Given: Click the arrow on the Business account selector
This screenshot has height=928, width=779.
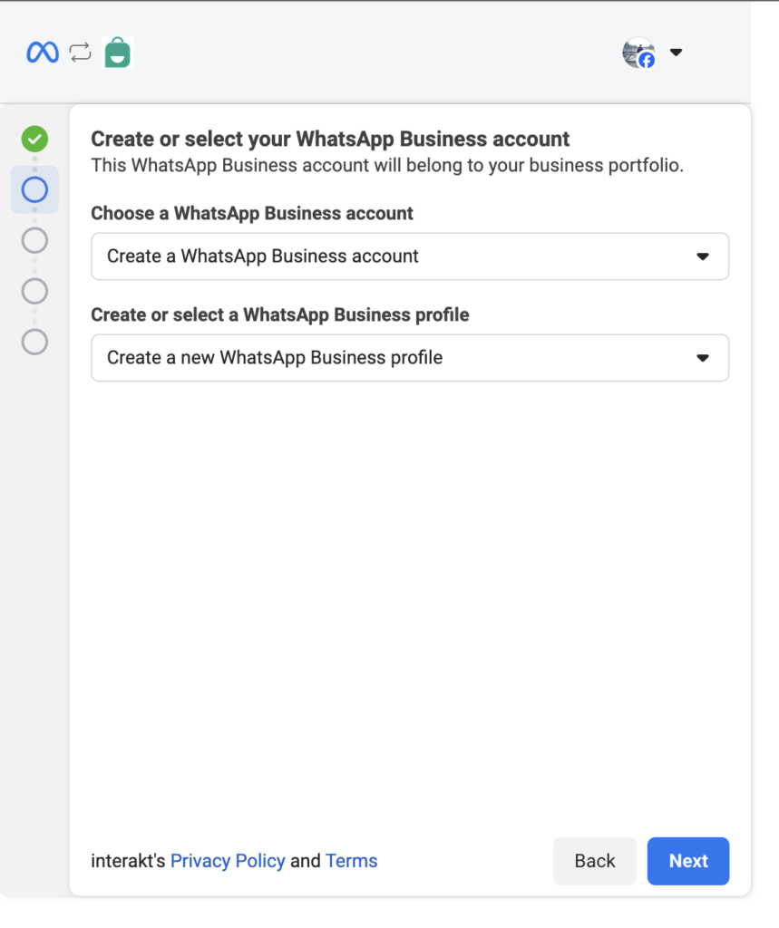Looking at the screenshot, I should pyautogui.click(x=703, y=256).
